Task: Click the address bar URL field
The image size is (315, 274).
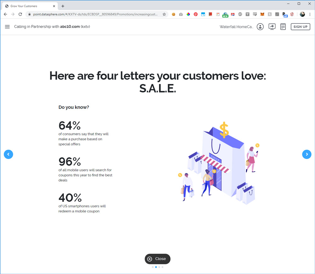Action: [x=94, y=14]
